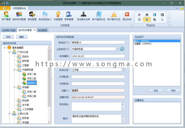Click tree scrollbar up arrow

(49, 47)
